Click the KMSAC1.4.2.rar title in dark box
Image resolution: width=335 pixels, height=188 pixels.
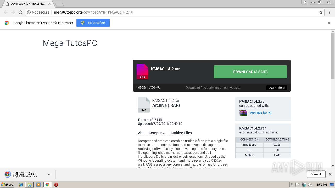coord(165,69)
